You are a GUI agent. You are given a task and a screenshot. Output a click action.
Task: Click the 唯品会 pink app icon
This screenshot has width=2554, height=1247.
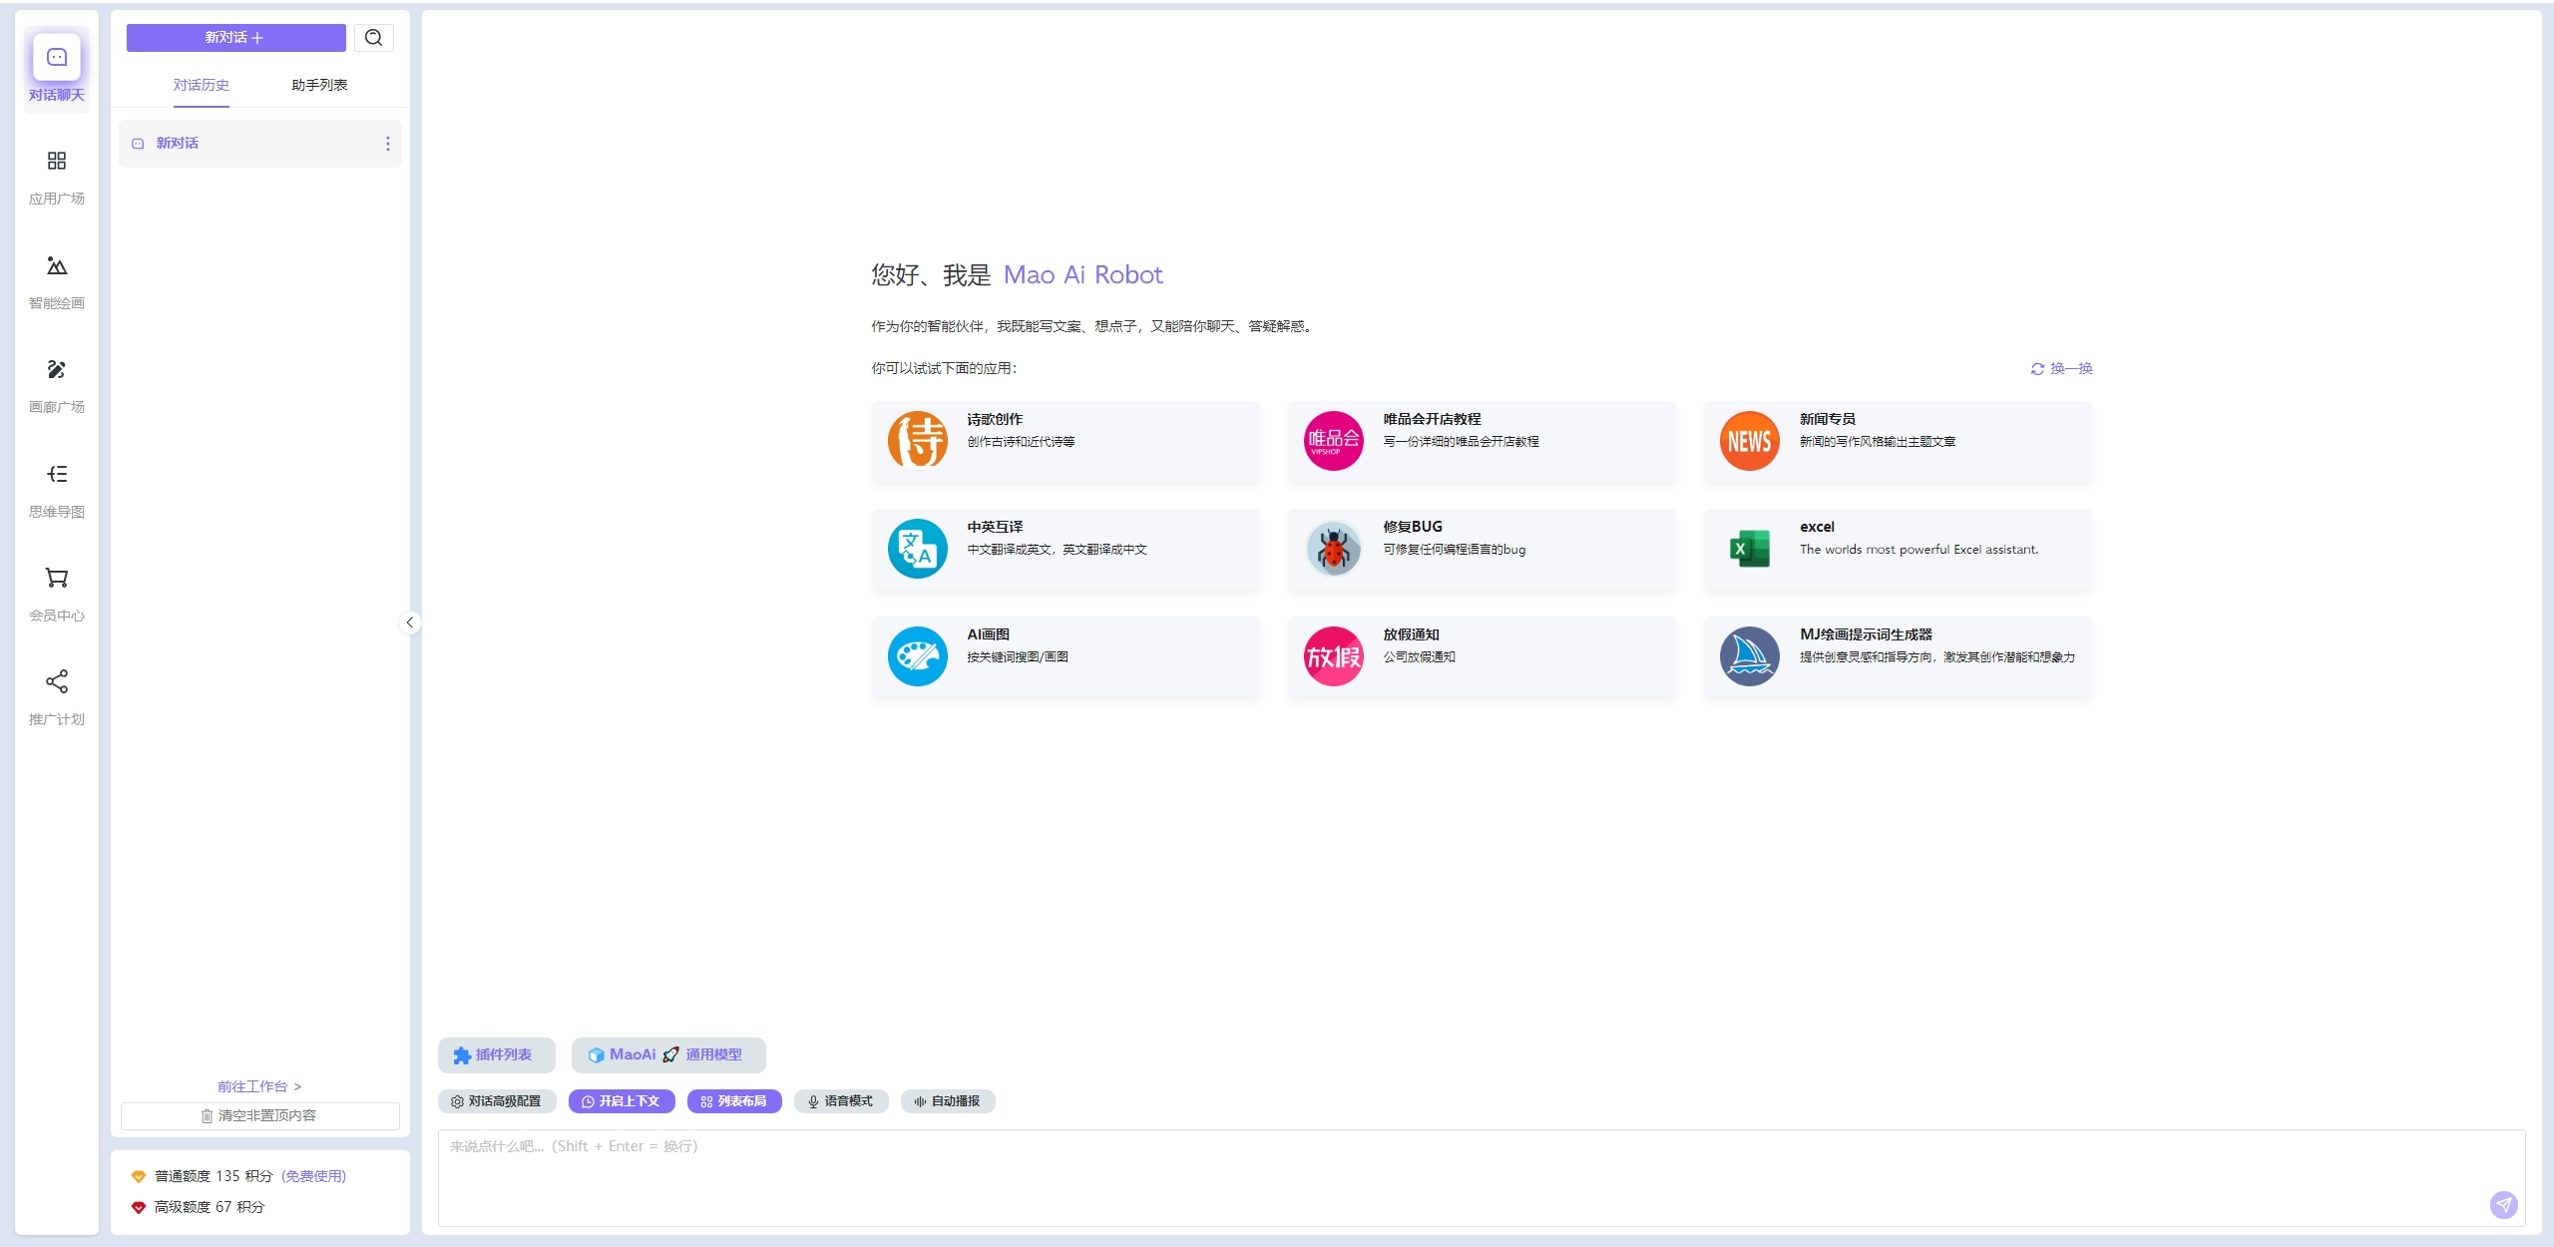[x=1333, y=440]
